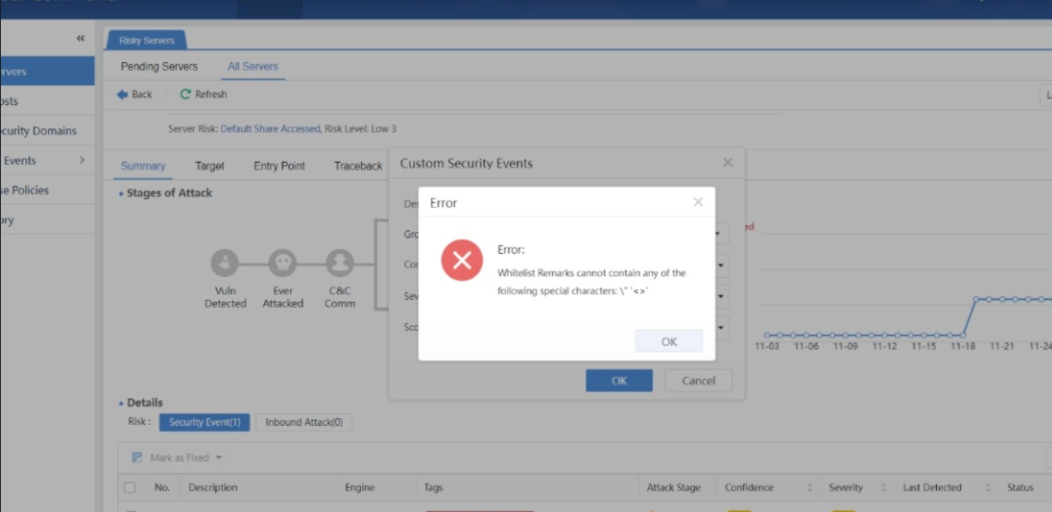Open the Entry Point tab
The image size is (1052, 512).
point(279,166)
